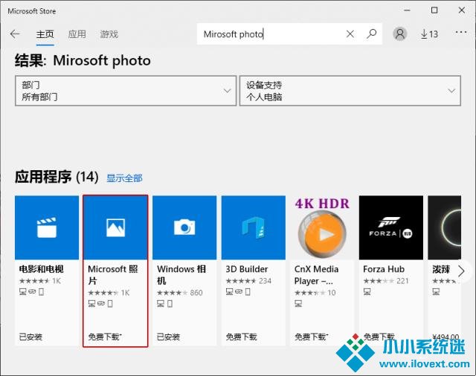Click the 860 rating count for Windows 相机
The image size is (476, 376).
196,293
